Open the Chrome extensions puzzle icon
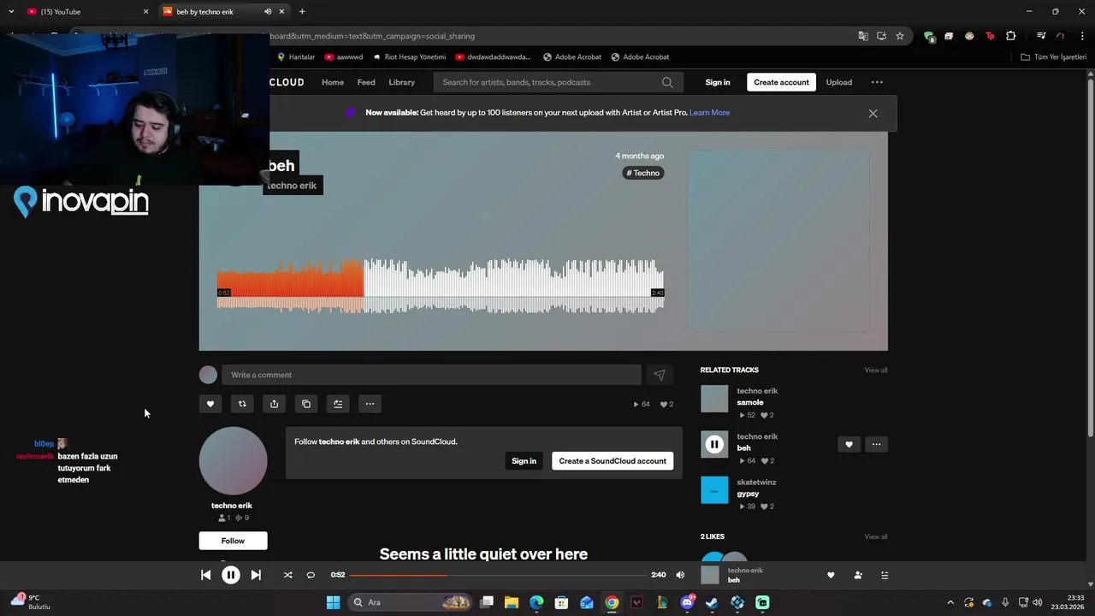1095x616 pixels. [1010, 36]
